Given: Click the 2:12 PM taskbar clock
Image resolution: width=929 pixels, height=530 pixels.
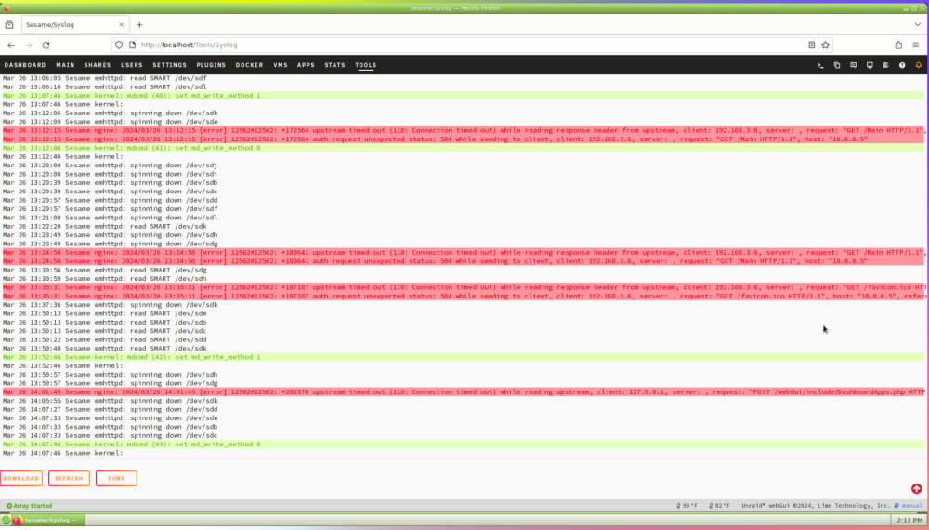Looking at the screenshot, I should click(909, 520).
